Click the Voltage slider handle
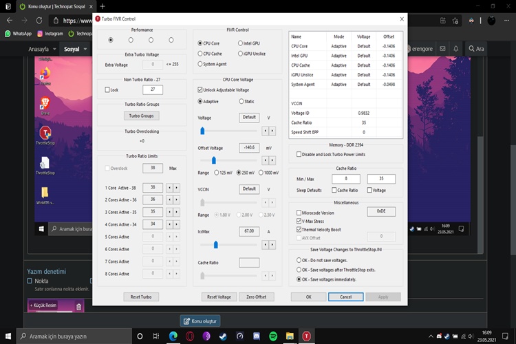The width and height of the screenshot is (516, 344). [x=202, y=131]
